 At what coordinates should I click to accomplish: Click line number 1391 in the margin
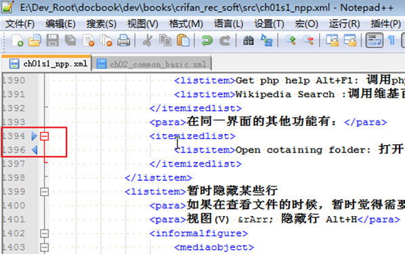(x=14, y=94)
